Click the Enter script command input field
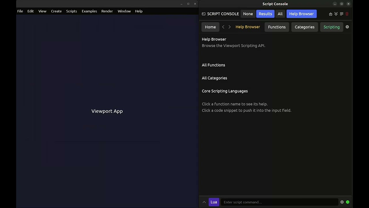Screen dimensions: 369x208 (279, 202)
